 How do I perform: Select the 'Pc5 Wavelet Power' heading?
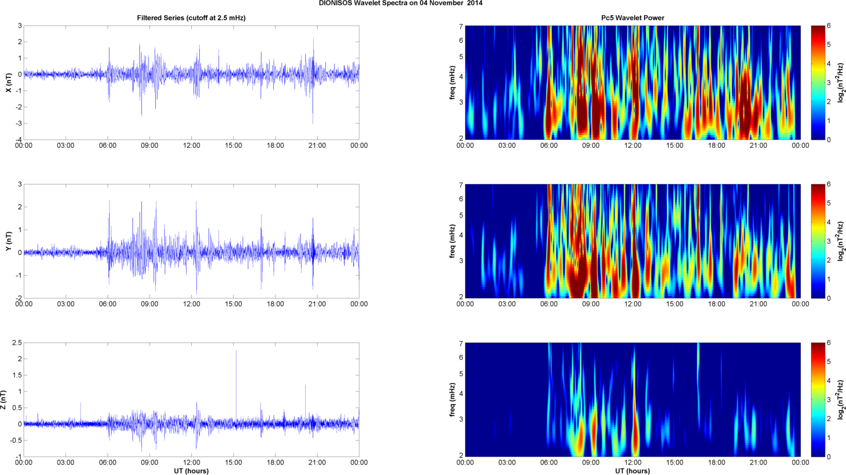[x=632, y=18]
